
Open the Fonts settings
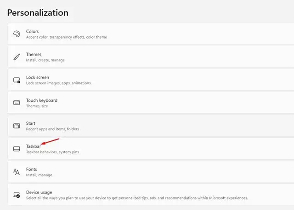click(151, 172)
